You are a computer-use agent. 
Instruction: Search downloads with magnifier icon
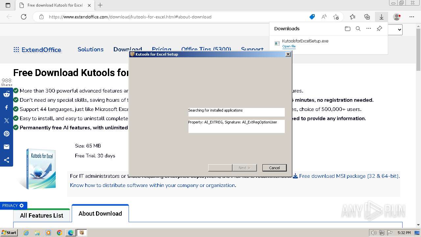click(x=358, y=29)
